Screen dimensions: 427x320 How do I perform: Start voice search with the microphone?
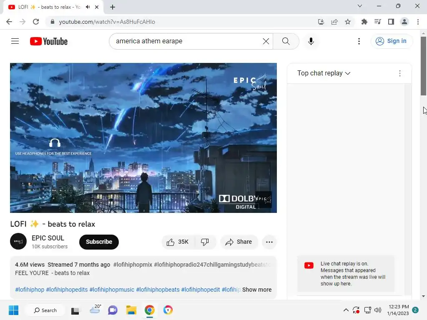(x=311, y=41)
